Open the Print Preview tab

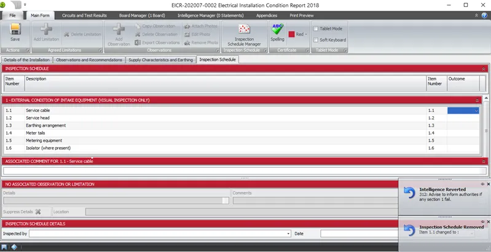point(301,15)
